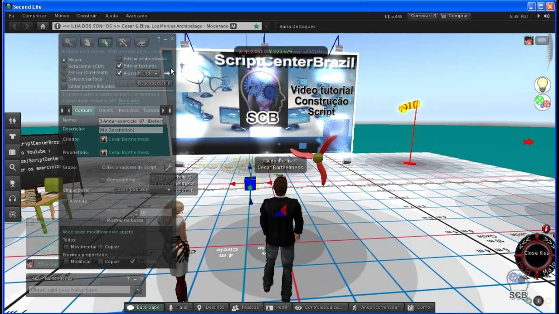Screen dimensions: 559x314
Task: Open Inventory suitcase icon in sidebar
Action: (12, 152)
